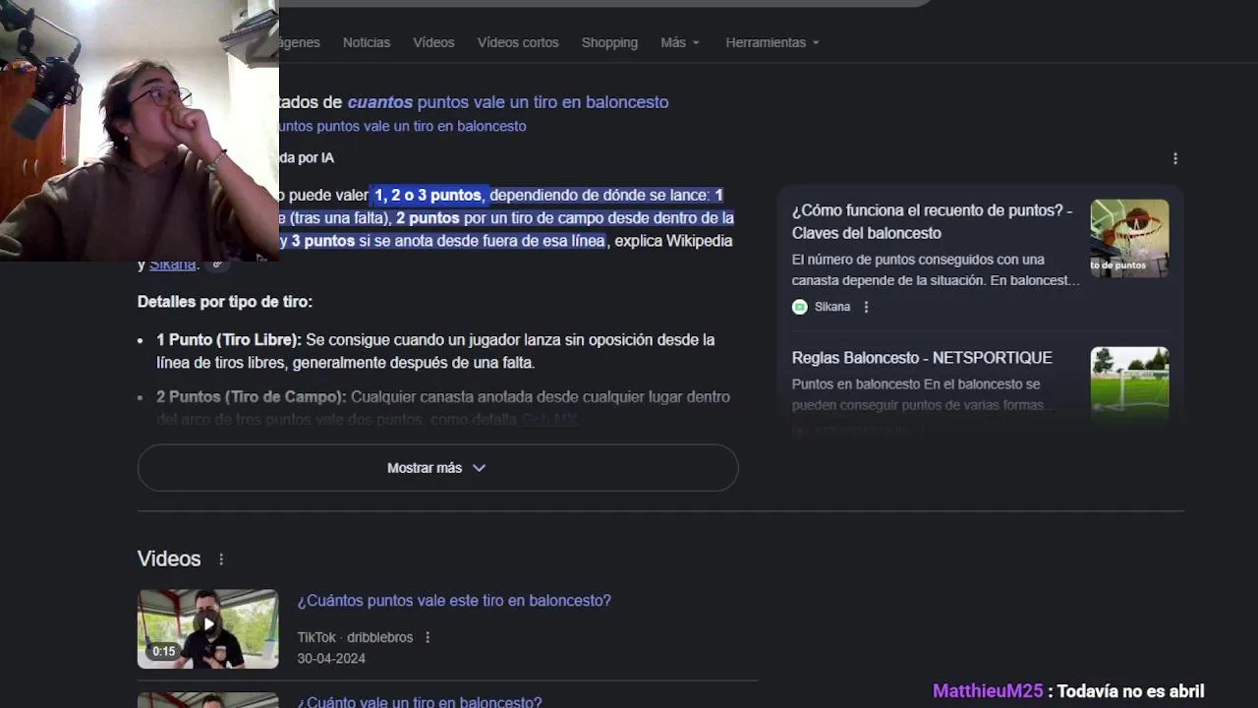Open the Noticias search tab
Viewport: 1258px width, 708px height.
click(366, 42)
